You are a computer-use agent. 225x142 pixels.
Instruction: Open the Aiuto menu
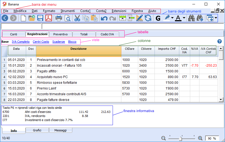click(152, 11)
